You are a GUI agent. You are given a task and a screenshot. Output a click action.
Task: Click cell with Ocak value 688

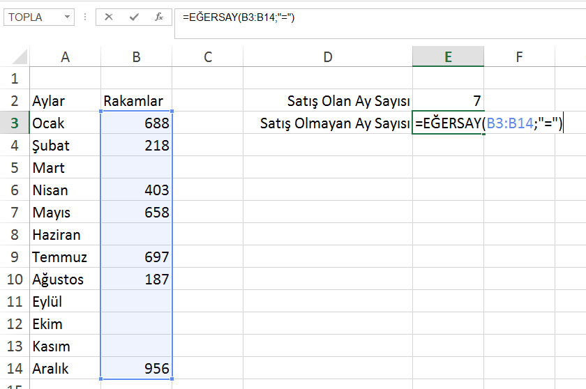[x=137, y=123]
